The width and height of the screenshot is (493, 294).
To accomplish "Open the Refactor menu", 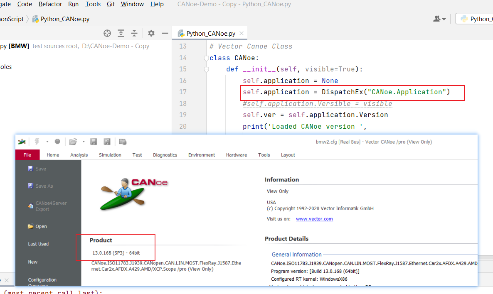I will coord(50,4).
